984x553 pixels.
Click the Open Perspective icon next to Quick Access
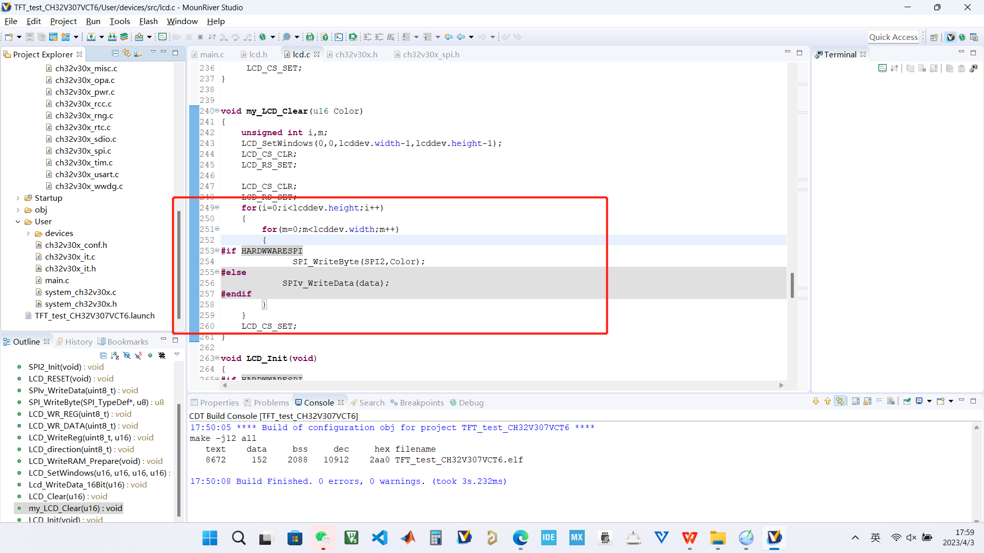934,37
